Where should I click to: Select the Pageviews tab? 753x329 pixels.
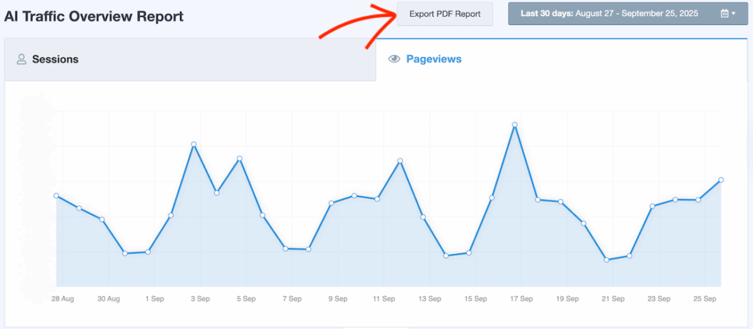pos(434,59)
